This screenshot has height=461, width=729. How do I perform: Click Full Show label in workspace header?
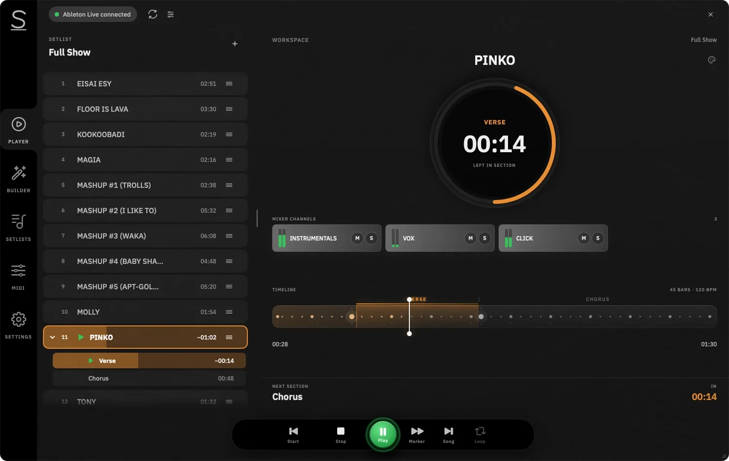pyautogui.click(x=704, y=40)
